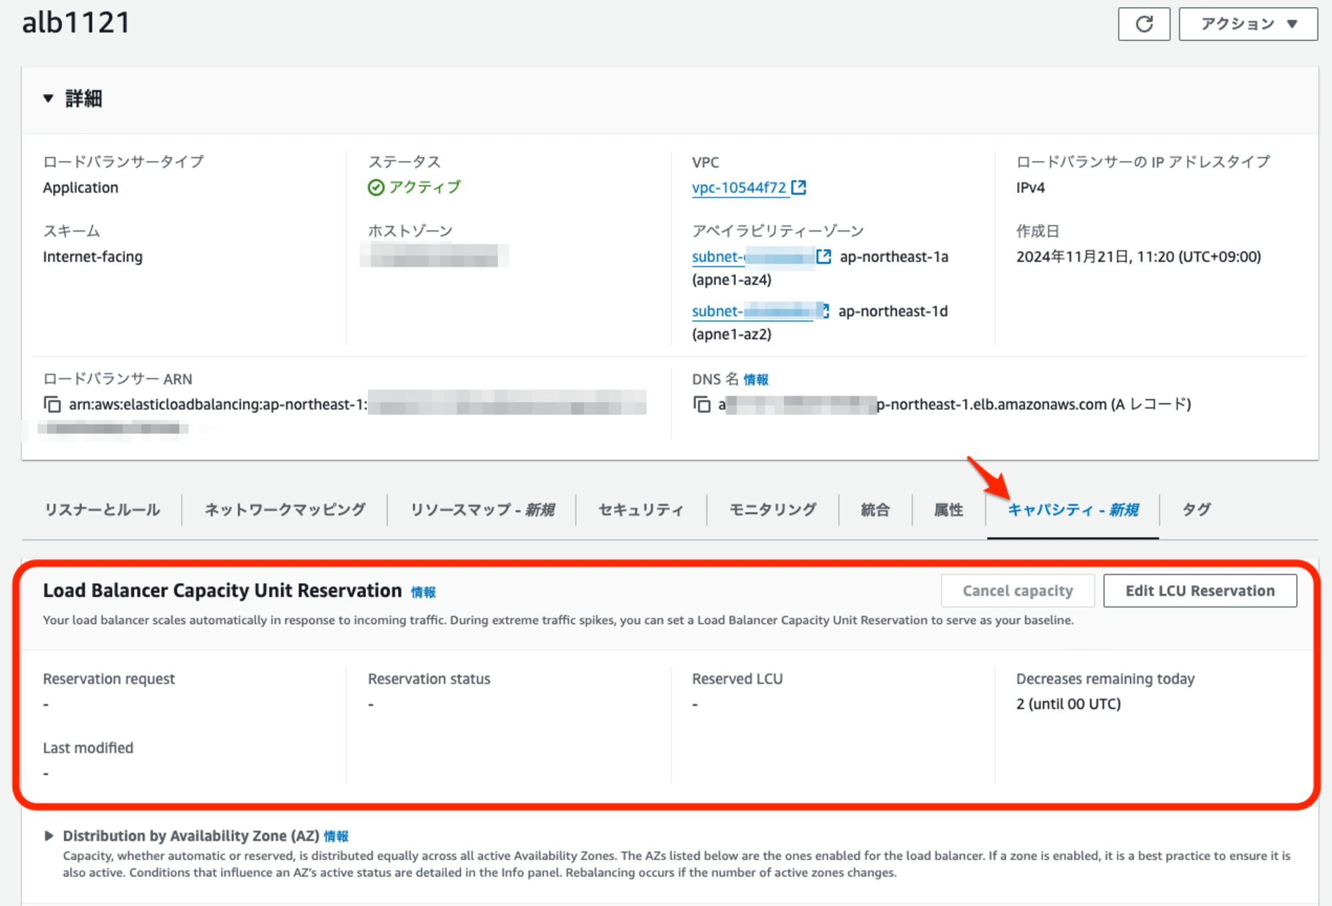Open 情報 link next to DNS 名
Screen dimensions: 1332x906
(x=756, y=379)
